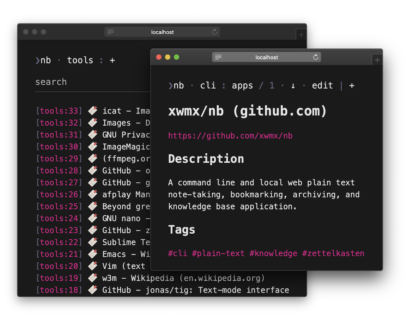The image size is (409, 328).
Task: Click the bookmark icon next to tools:21
Action: [93, 254]
